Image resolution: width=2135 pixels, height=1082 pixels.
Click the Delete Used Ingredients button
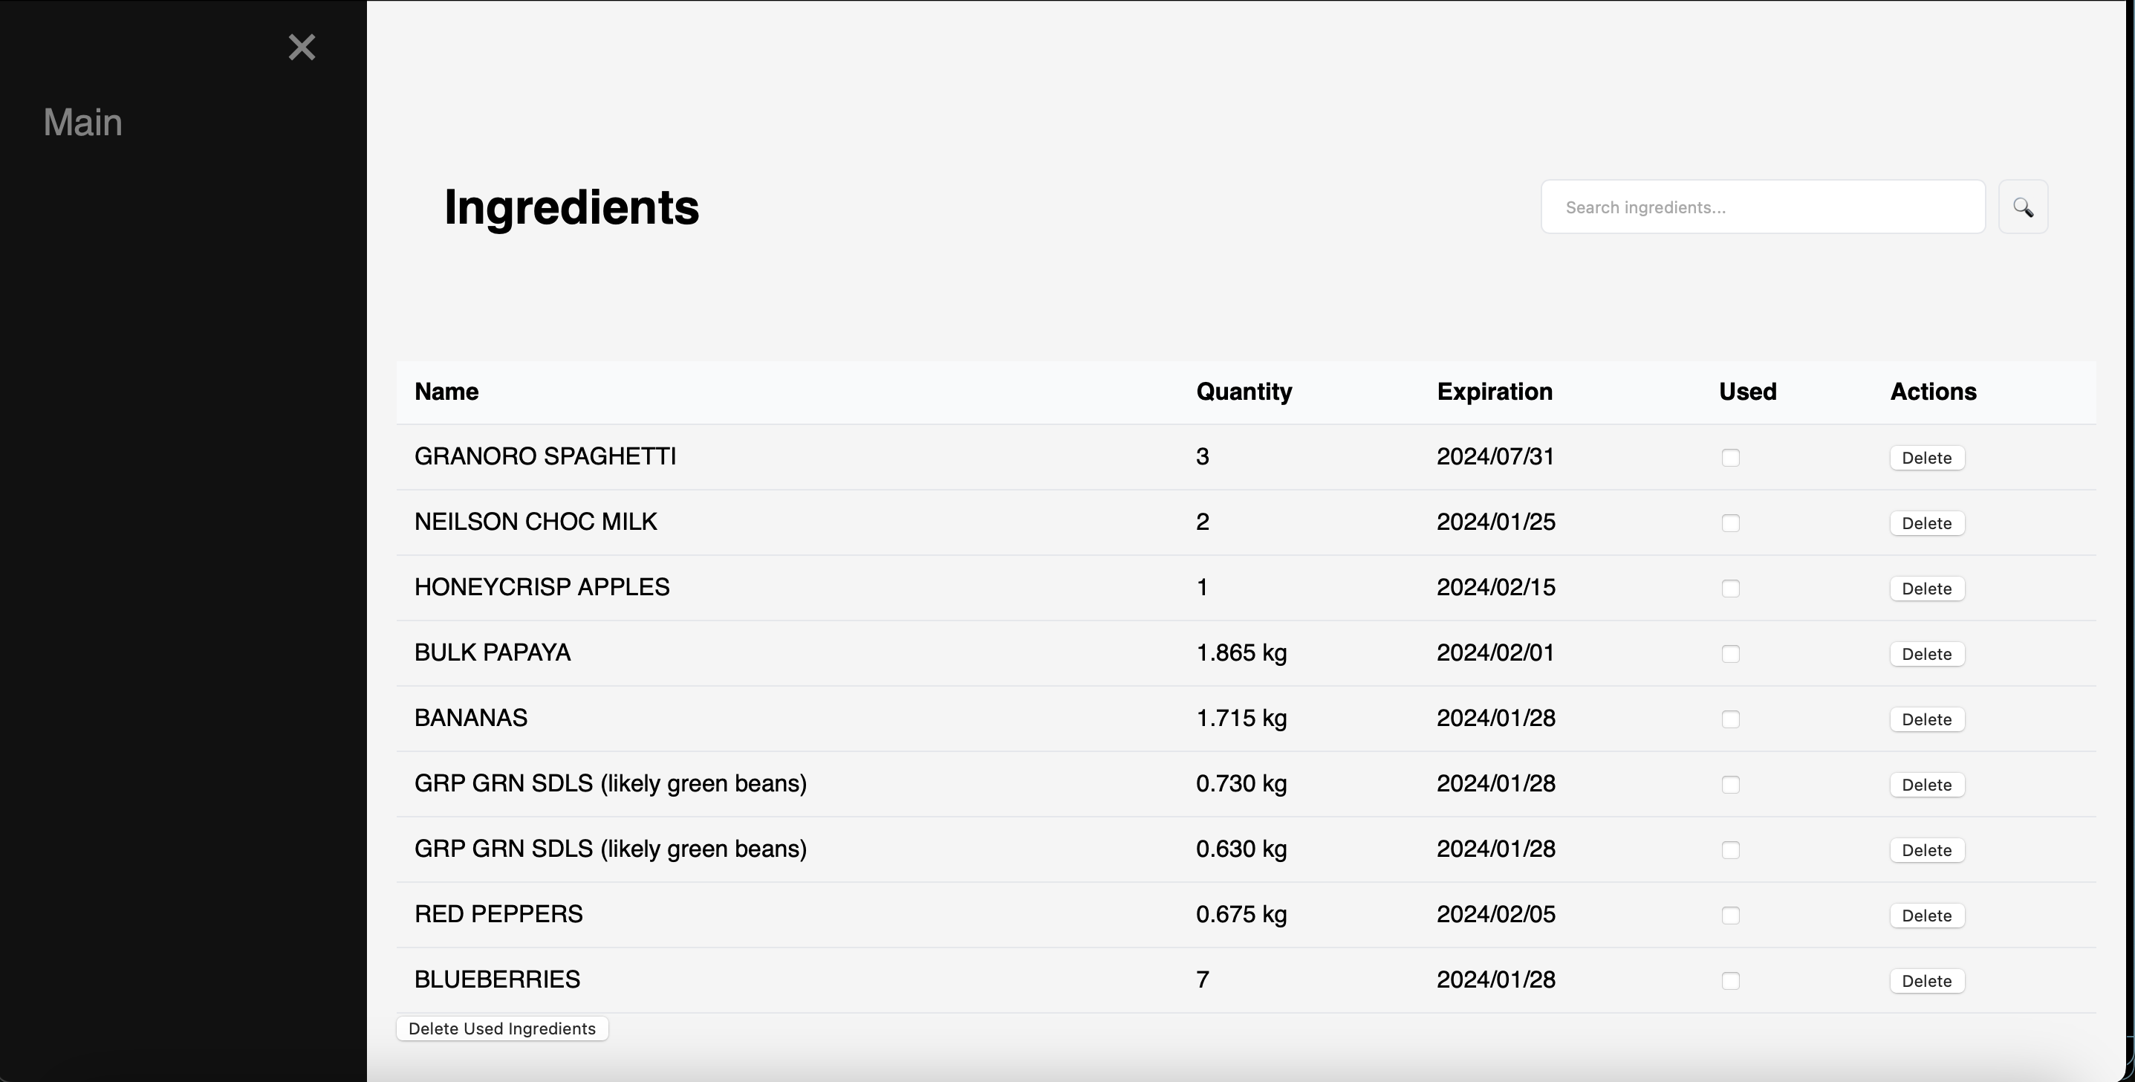[x=501, y=1028]
